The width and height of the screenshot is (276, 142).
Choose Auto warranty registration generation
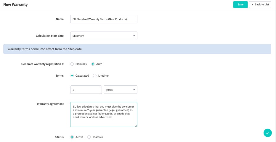click(x=93, y=64)
